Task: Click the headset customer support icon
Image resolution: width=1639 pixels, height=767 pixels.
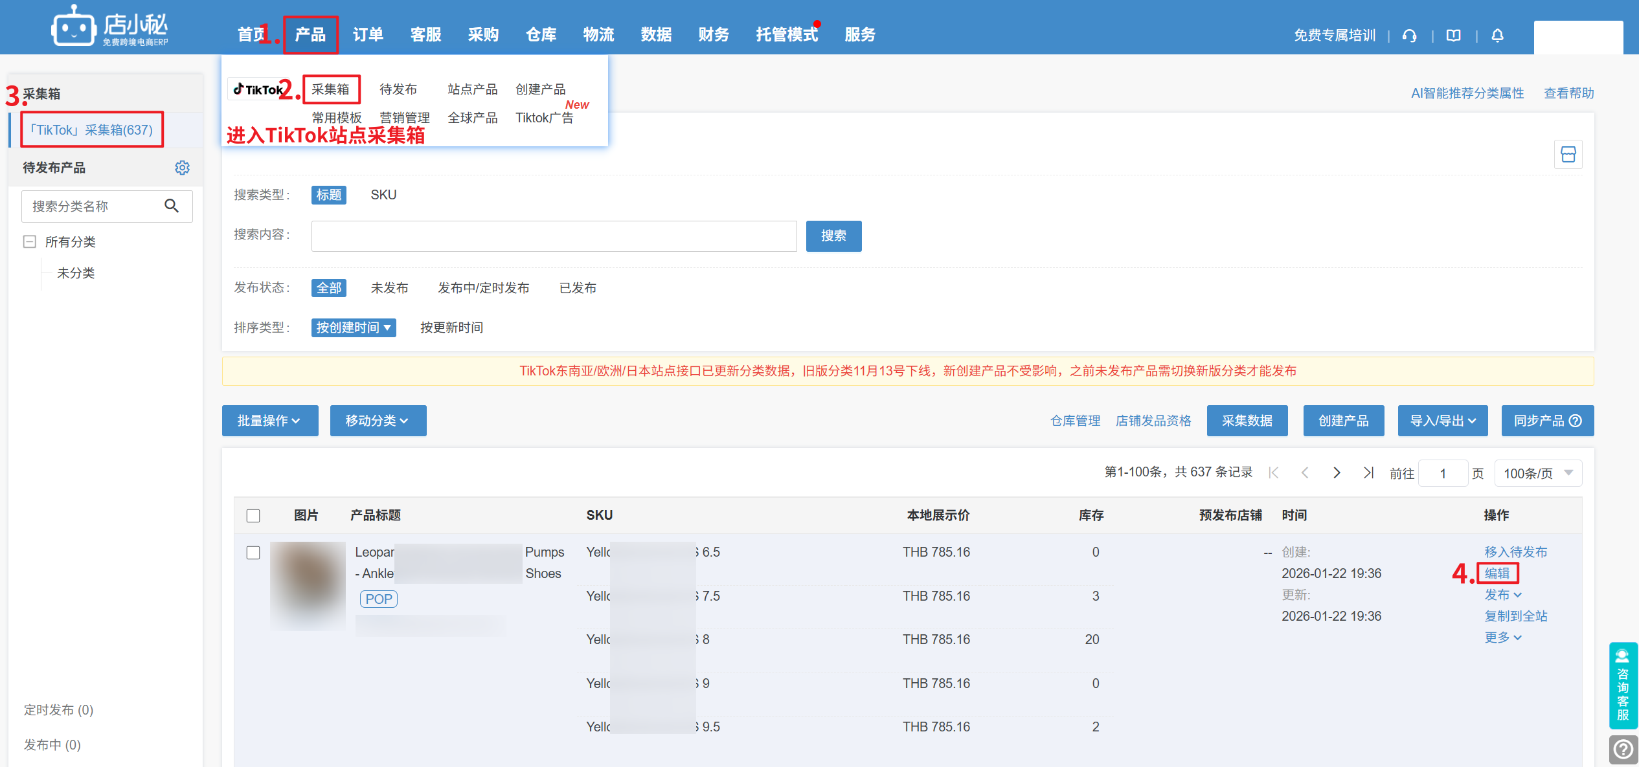Action: click(x=1409, y=36)
